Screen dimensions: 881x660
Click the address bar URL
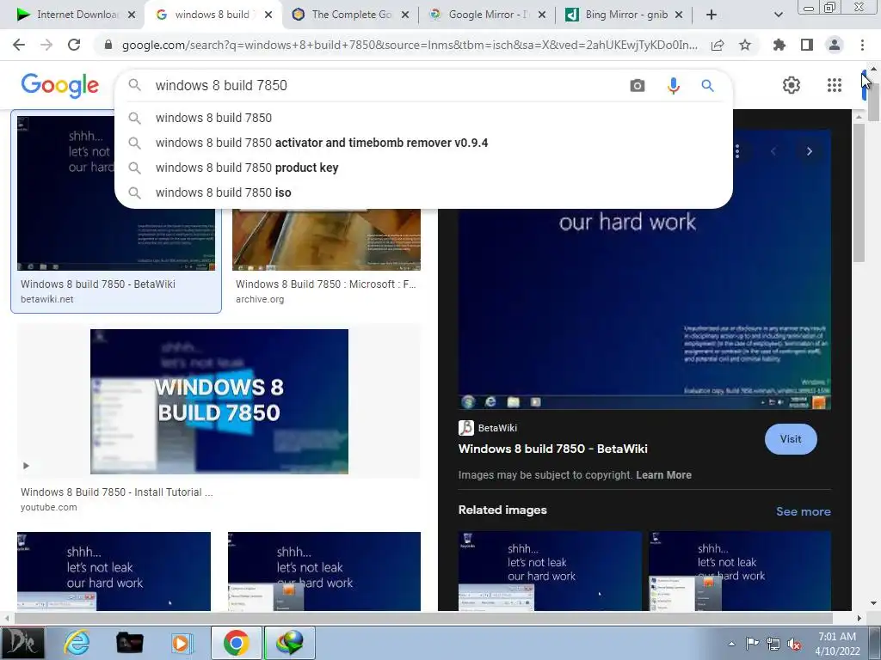[409, 45]
